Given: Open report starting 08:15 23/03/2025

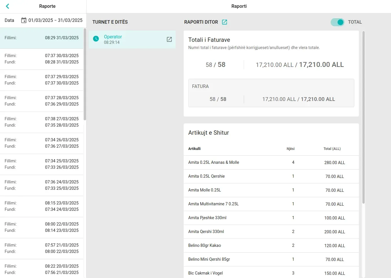Looking at the screenshot, I should coord(42,206).
